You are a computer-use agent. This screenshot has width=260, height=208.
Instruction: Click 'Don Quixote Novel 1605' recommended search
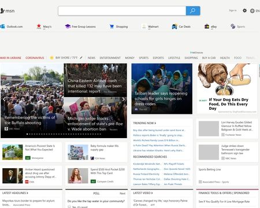(x=177, y=169)
